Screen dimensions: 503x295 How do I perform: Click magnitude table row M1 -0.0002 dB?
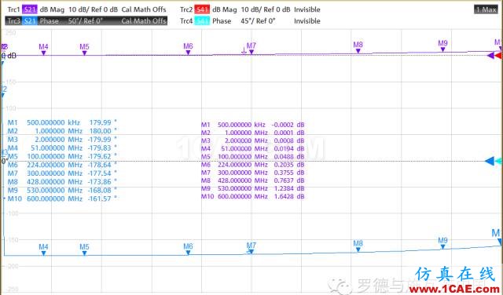point(253,125)
